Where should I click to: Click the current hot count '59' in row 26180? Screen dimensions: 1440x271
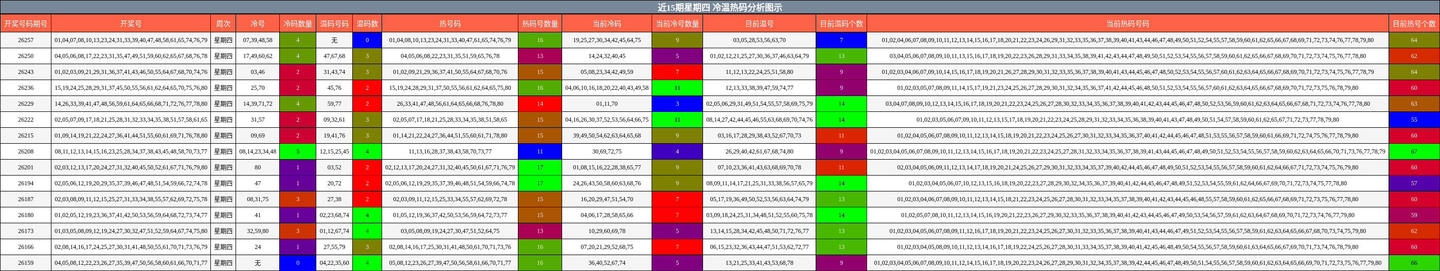coord(1414,215)
